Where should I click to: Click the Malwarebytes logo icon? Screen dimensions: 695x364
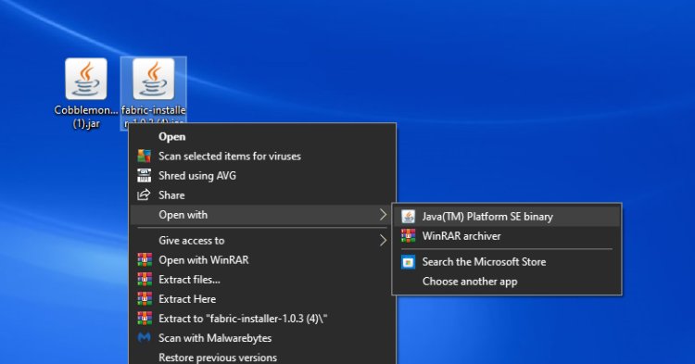point(144,338)
